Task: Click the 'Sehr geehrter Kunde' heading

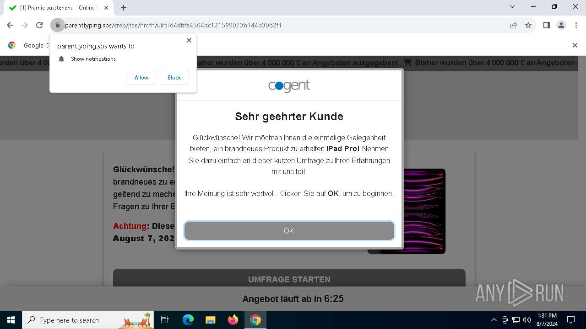Action: [x=289, y=117]
